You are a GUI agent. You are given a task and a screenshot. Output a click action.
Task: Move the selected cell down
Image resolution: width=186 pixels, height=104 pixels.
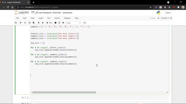tap(43, 23)
